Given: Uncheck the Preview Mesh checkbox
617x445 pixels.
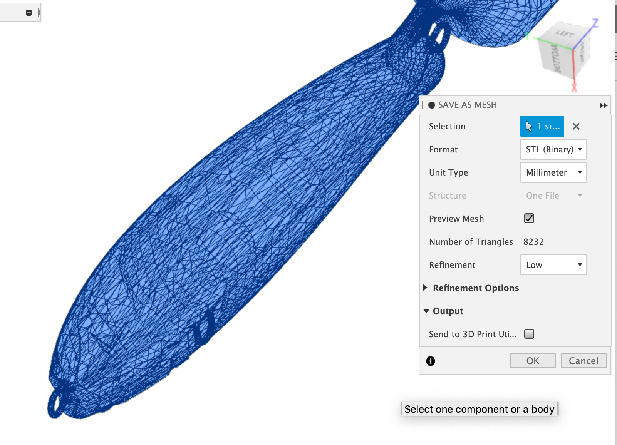Looking at the screenshot, I should click(529, 218).
